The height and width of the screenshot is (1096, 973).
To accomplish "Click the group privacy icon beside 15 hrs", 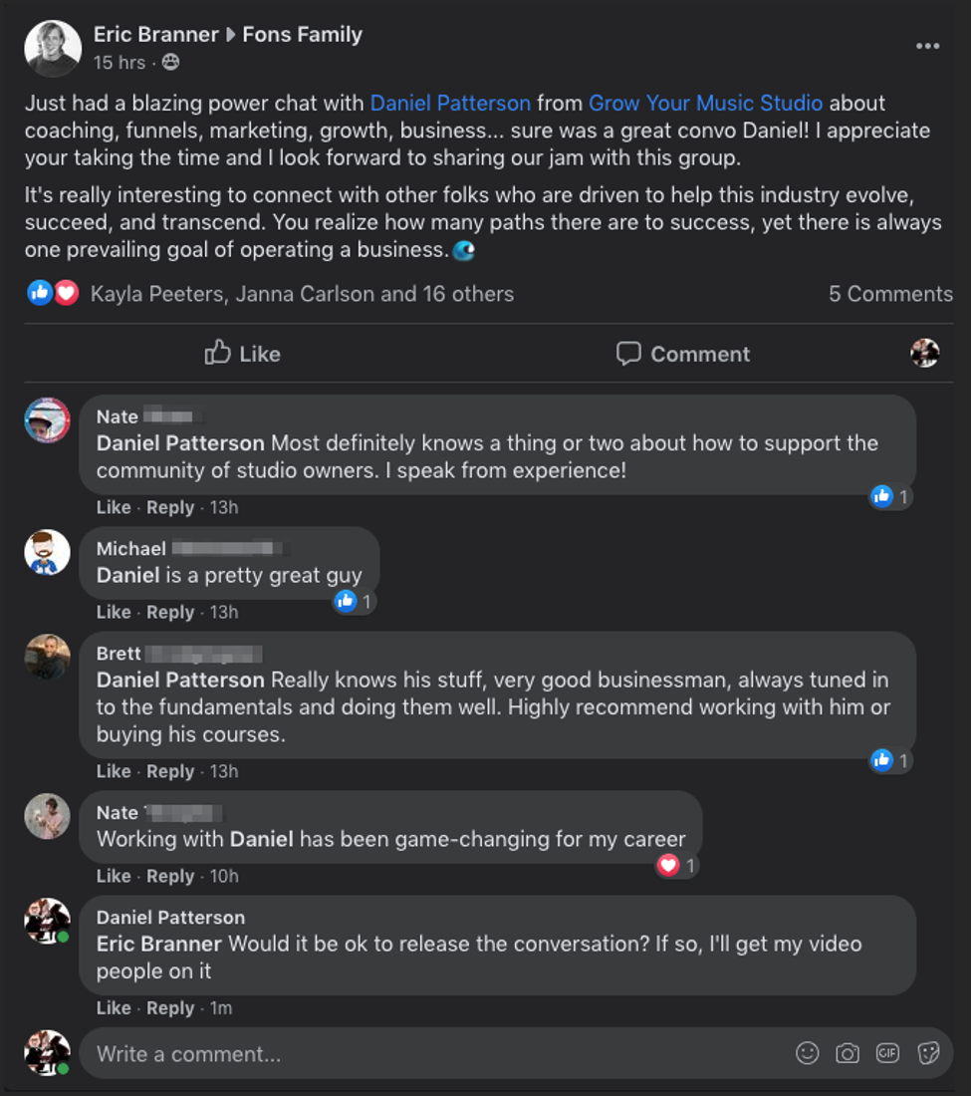I will click(170, 63).
